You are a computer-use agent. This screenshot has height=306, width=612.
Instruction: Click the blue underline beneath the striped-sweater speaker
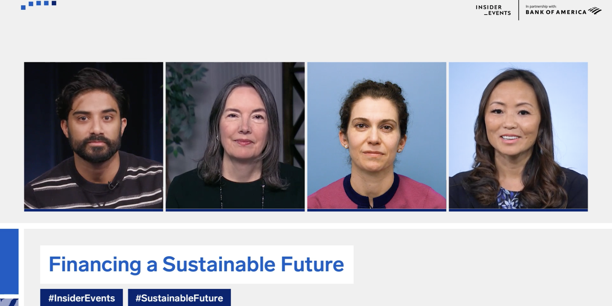point(94,210)
